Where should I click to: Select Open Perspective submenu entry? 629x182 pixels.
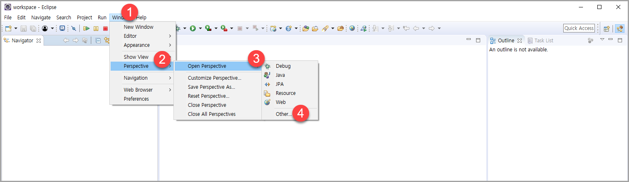click(218, 66)
